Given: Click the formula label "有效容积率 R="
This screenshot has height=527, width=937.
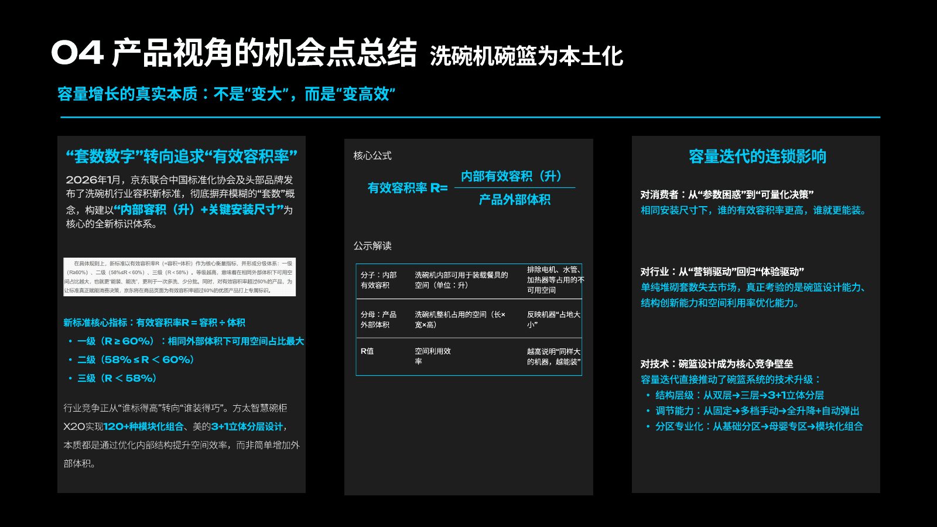Looking at the screenshot, I should (408, 188).
